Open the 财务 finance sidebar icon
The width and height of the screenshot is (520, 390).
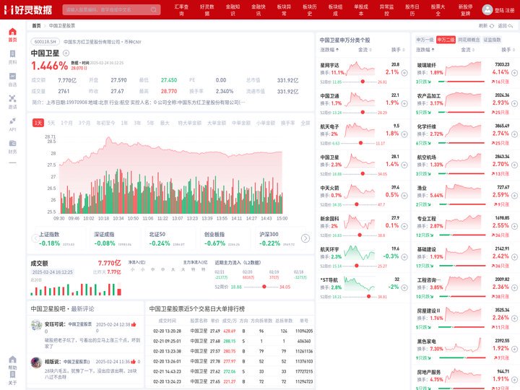[12, 143]
